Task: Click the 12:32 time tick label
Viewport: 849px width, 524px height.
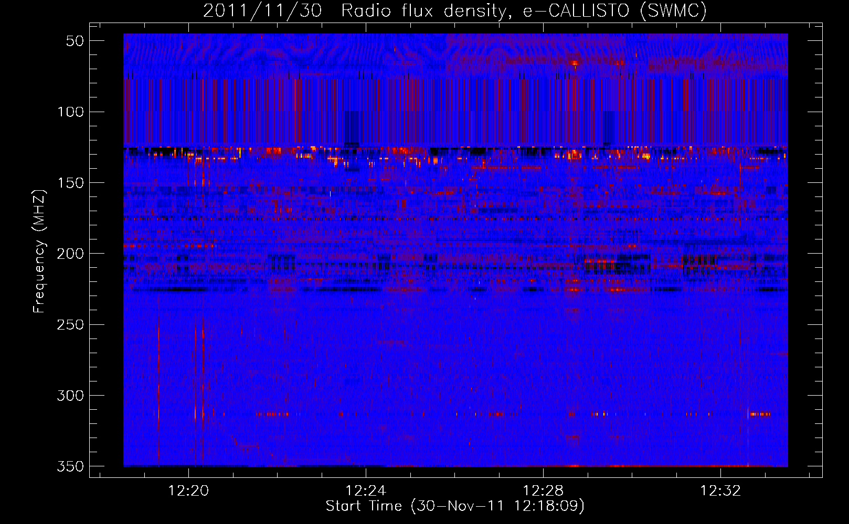Action: tap(721, 491)
